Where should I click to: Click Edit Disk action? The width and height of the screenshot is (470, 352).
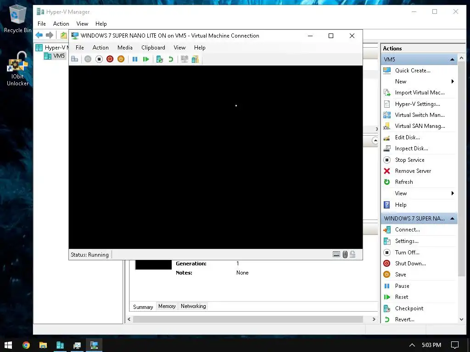click(408, 137)
